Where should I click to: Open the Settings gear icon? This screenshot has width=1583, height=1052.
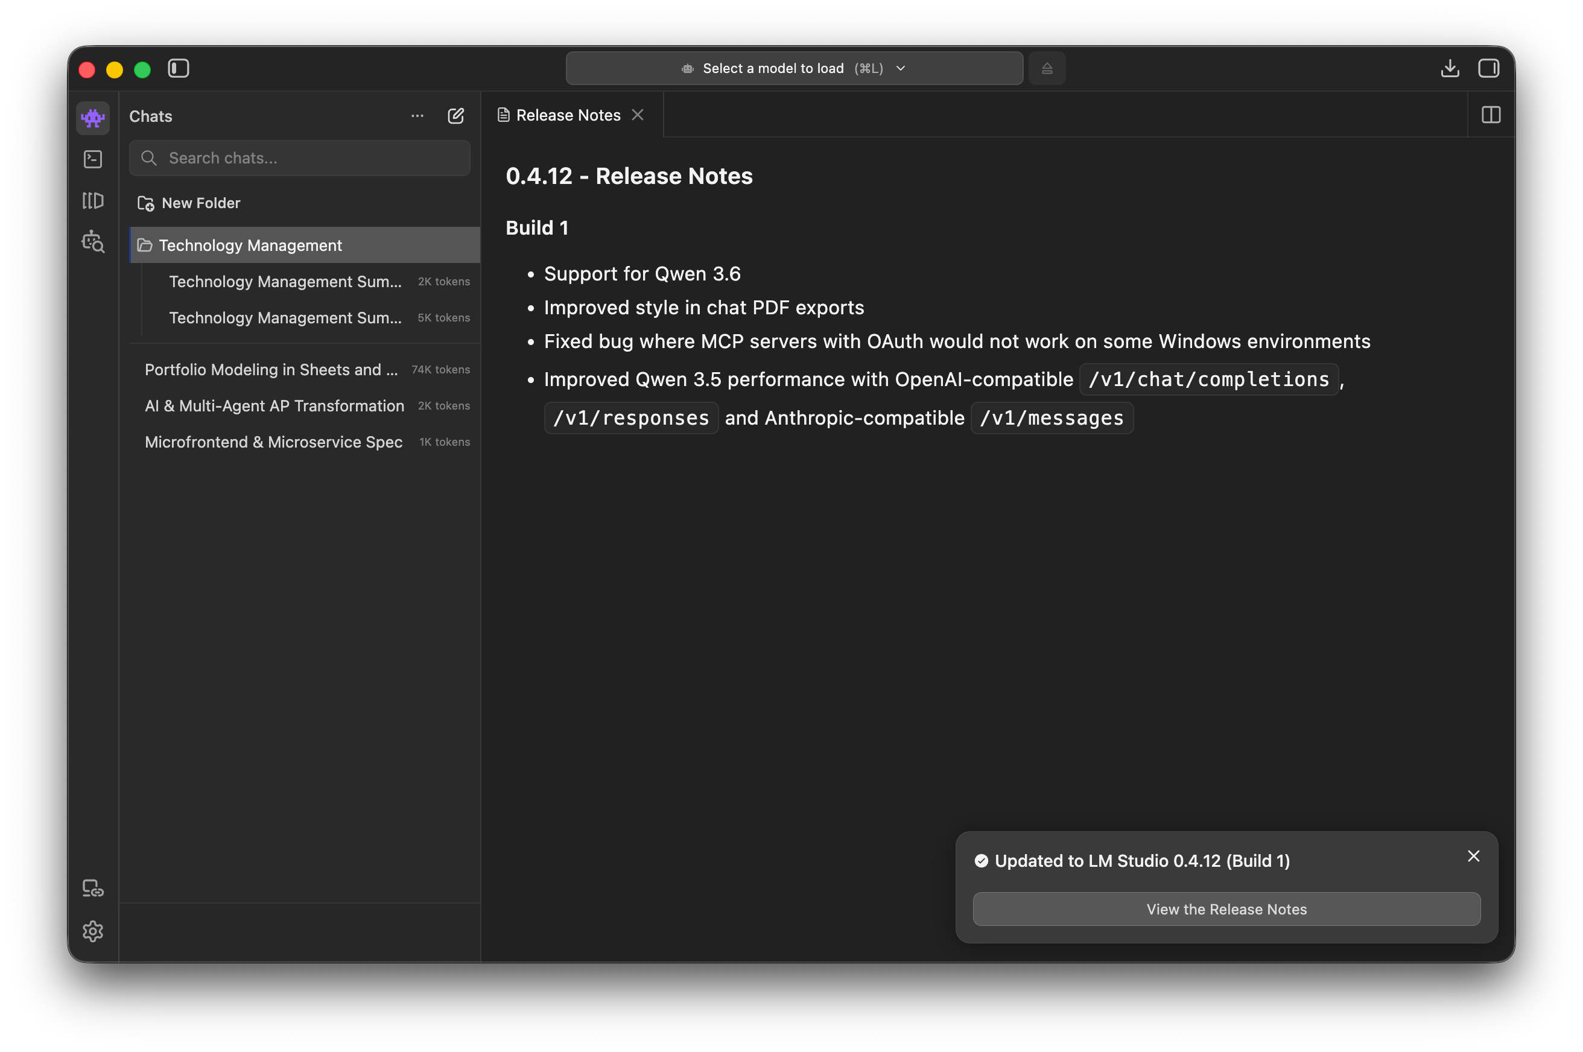click(x=93, y=931)
